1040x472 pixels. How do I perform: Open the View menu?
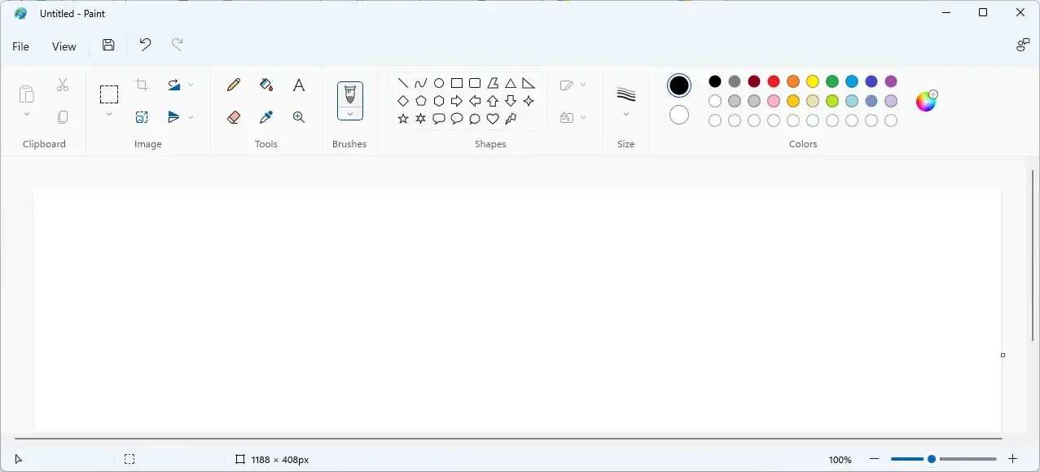[x=64, y=46]
